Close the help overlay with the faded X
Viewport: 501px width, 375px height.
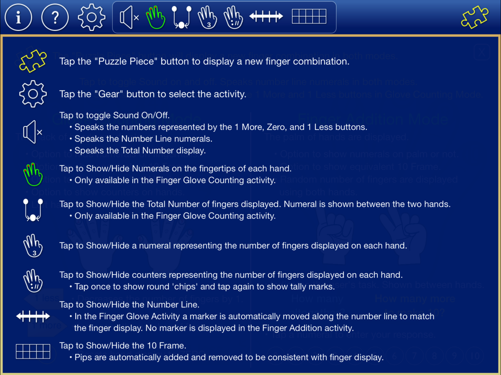pyautogui.click(x=482, y=52)
